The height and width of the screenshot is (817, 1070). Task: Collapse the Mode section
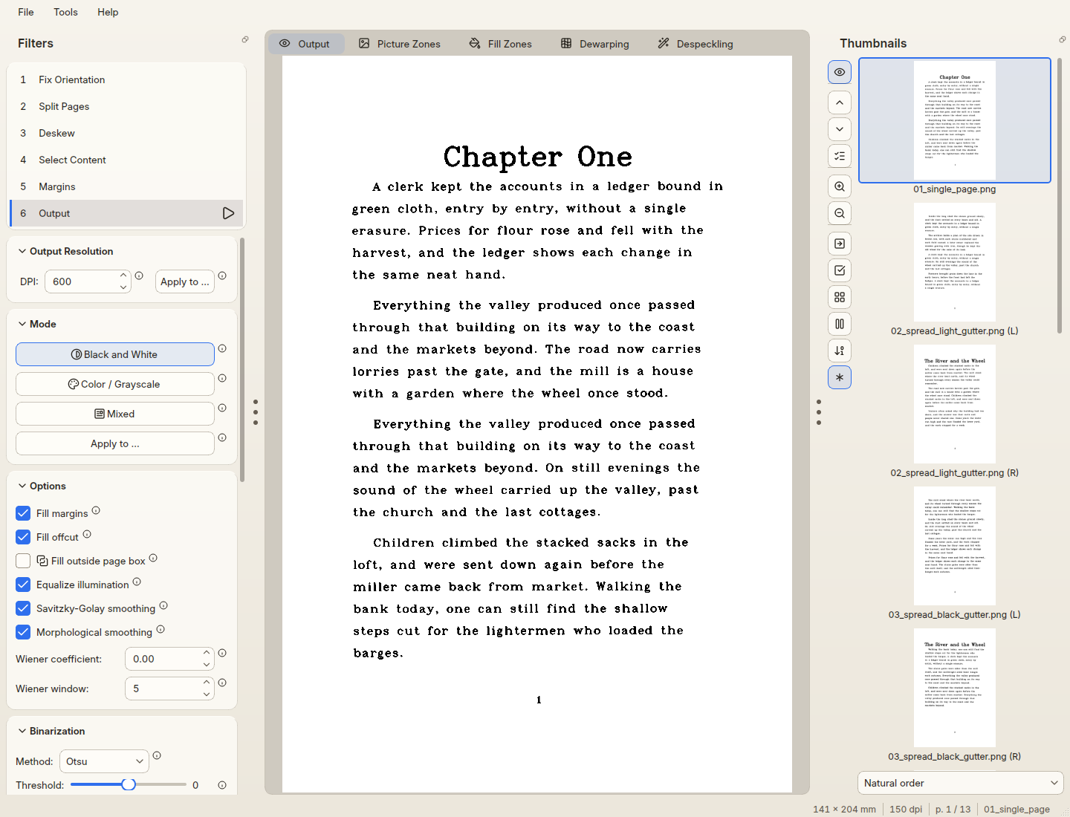click(x=22, y=324)
